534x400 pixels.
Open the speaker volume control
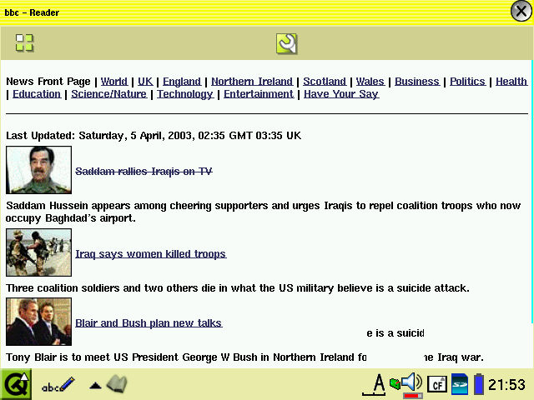(x=412, y=385)
